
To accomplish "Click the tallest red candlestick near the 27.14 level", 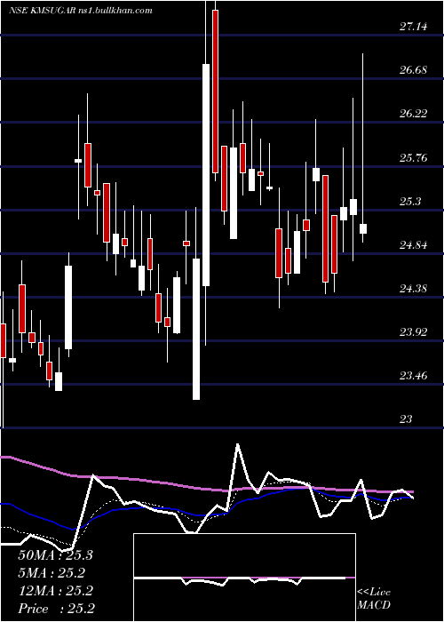I will coord(215,92).
